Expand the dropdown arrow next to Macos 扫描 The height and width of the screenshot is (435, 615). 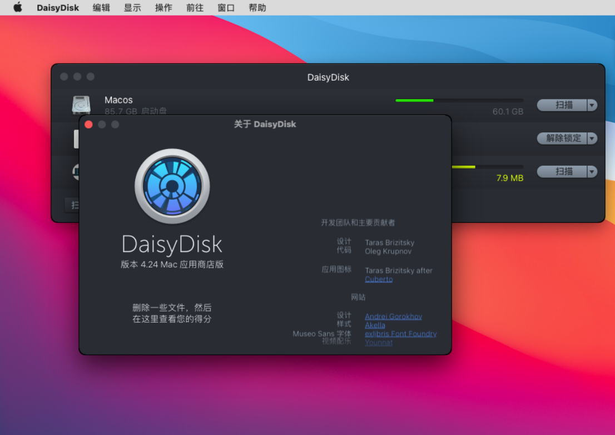click(x=592, y=105)
